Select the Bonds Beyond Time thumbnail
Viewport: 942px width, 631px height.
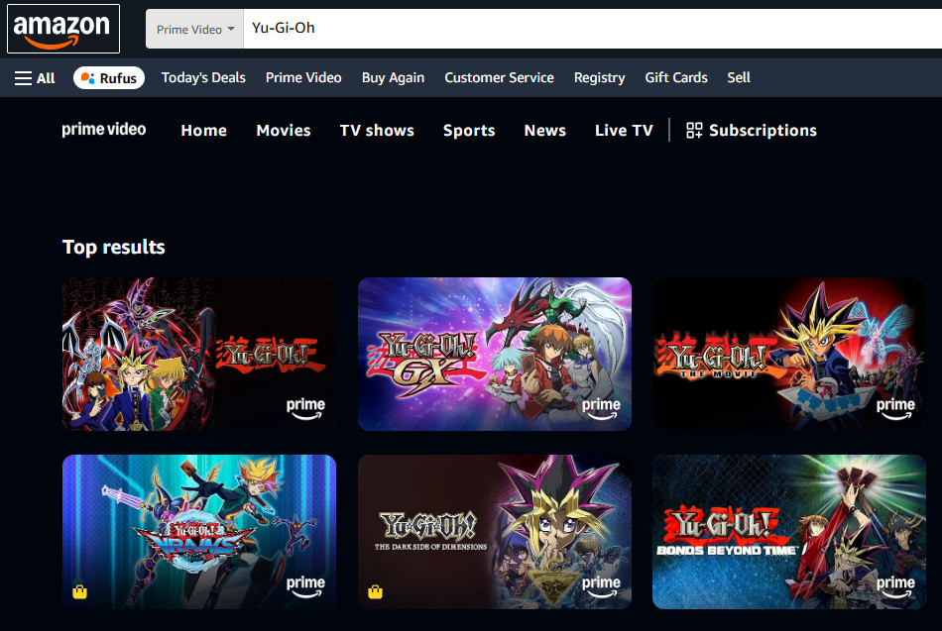pos(788,532)
